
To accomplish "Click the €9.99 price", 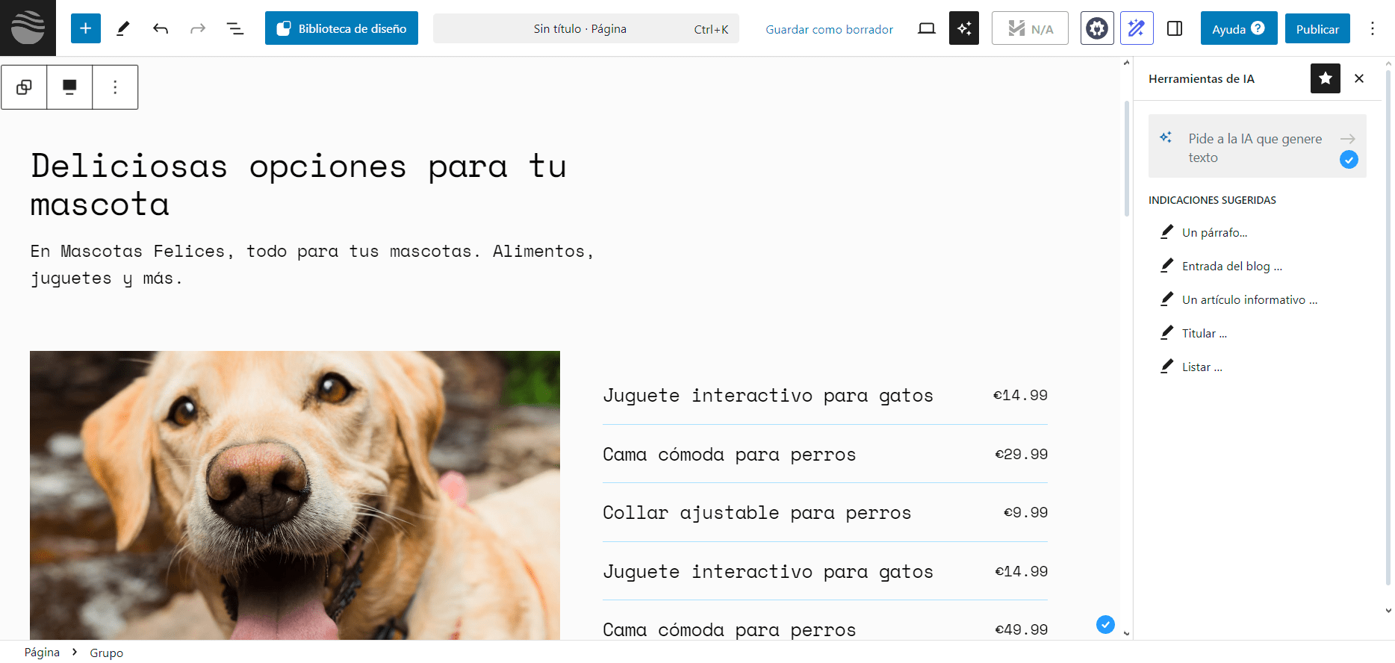I will click(1025, 512).
